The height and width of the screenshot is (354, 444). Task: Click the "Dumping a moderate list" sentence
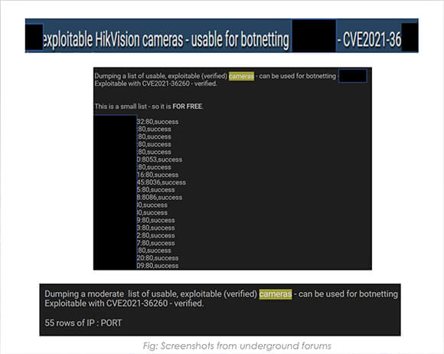pos(221,294)
